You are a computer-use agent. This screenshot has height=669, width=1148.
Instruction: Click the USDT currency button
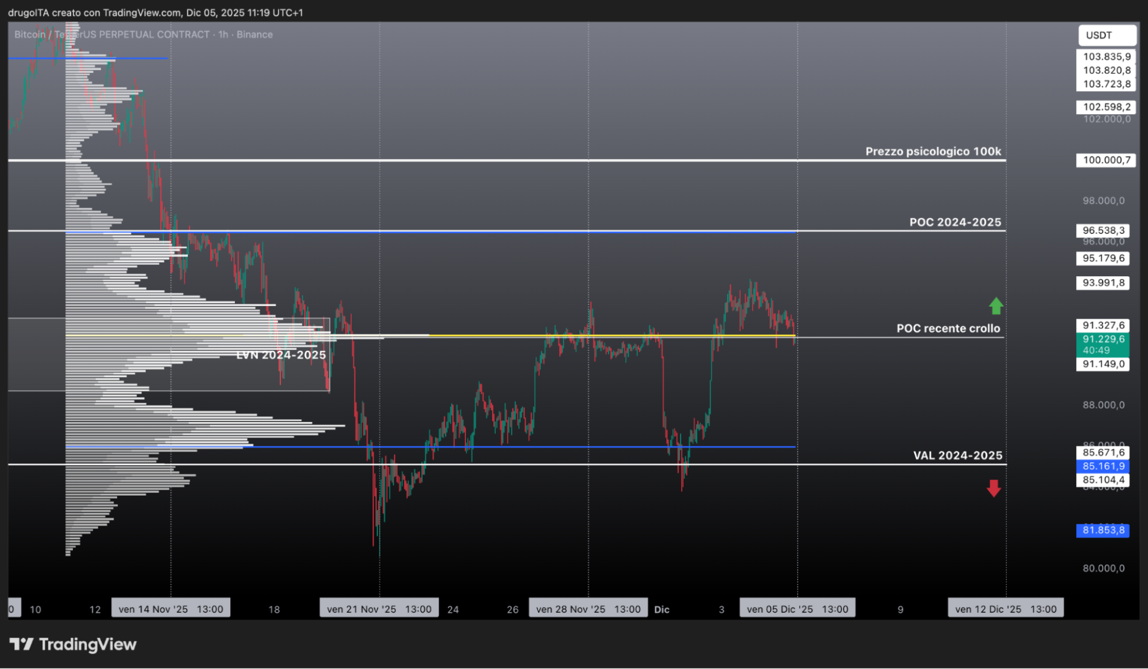click(x=1107, y=35)
